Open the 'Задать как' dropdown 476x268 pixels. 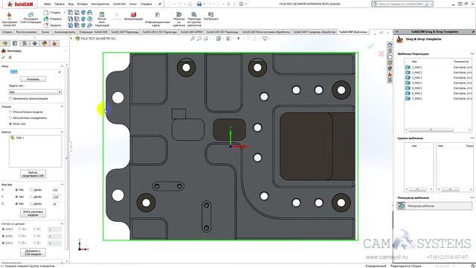click(35, 92)
